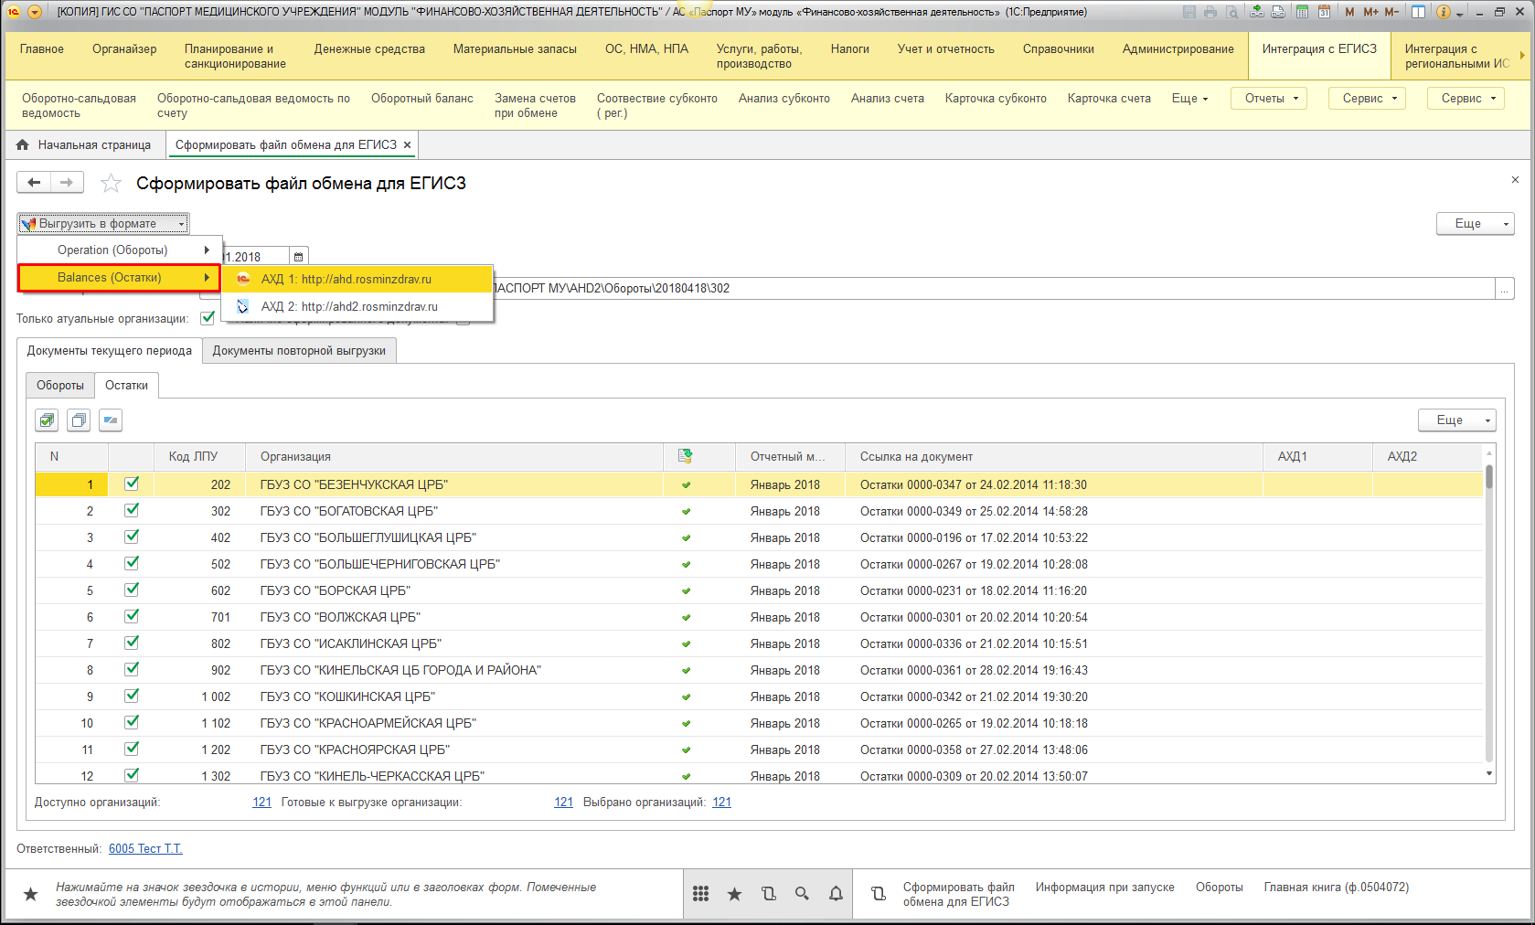Open the history icon in bottom panel

point(768,894)
